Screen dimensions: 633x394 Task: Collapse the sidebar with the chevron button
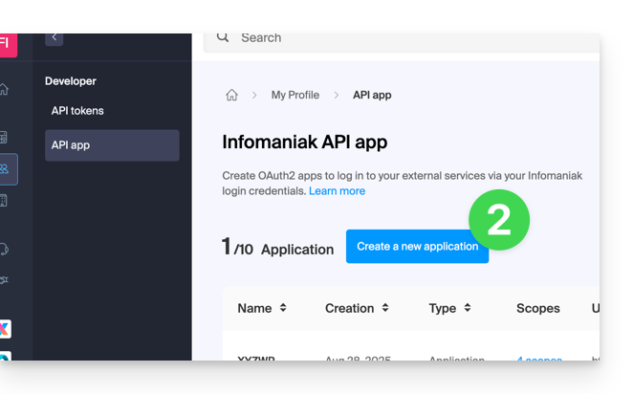tap(55, 39)
